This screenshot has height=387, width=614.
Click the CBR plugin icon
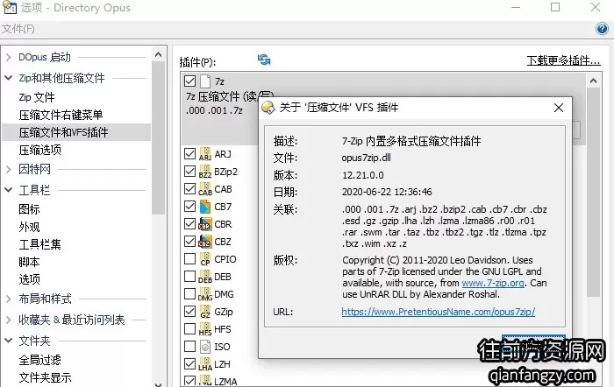point(205,224)
